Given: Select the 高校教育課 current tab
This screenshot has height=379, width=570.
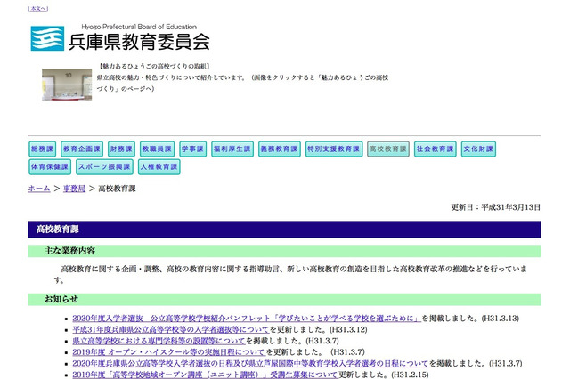Looking at the screenshot, I should pos(388,149).
